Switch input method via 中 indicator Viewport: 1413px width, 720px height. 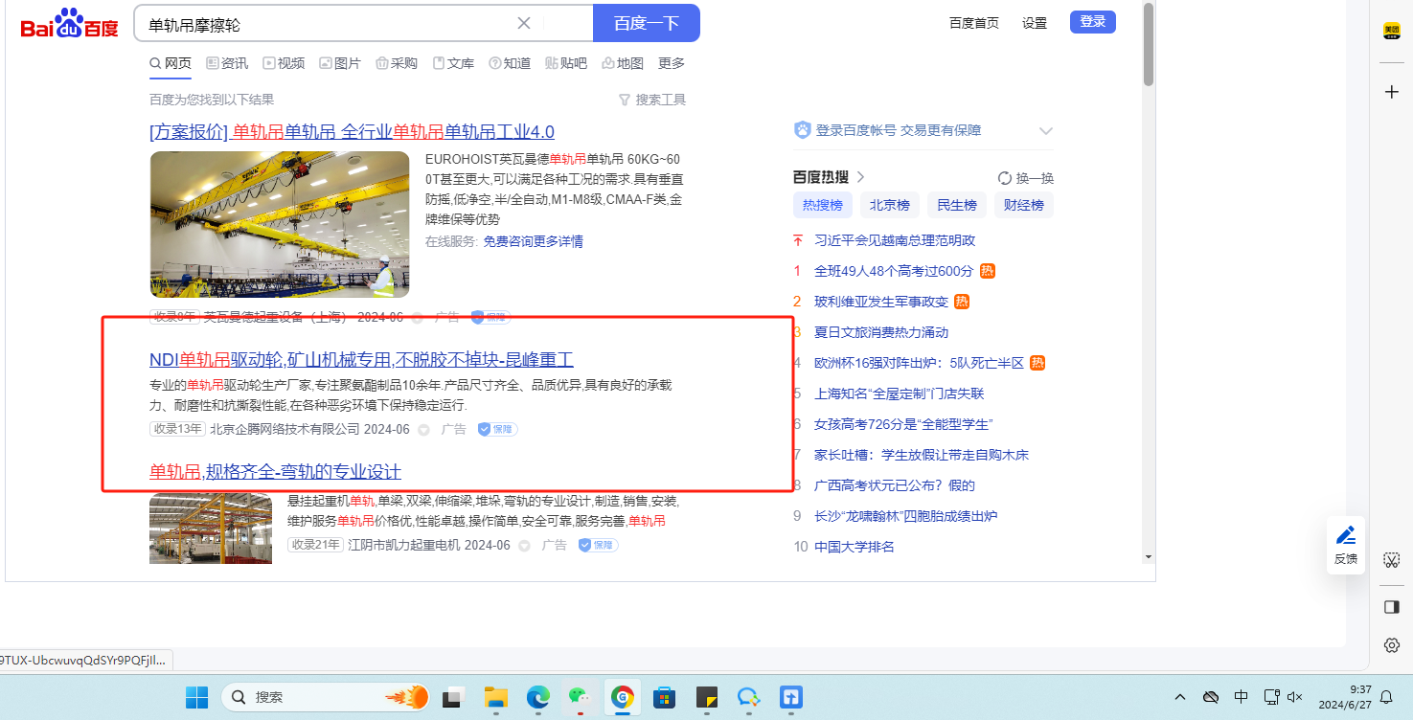click(1242, 697)
